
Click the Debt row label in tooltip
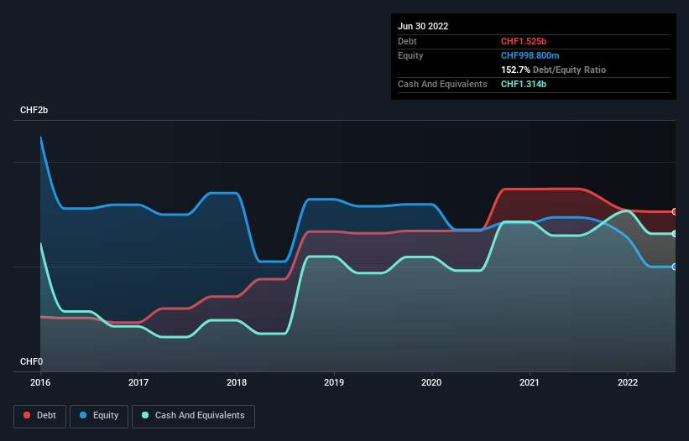407,41
